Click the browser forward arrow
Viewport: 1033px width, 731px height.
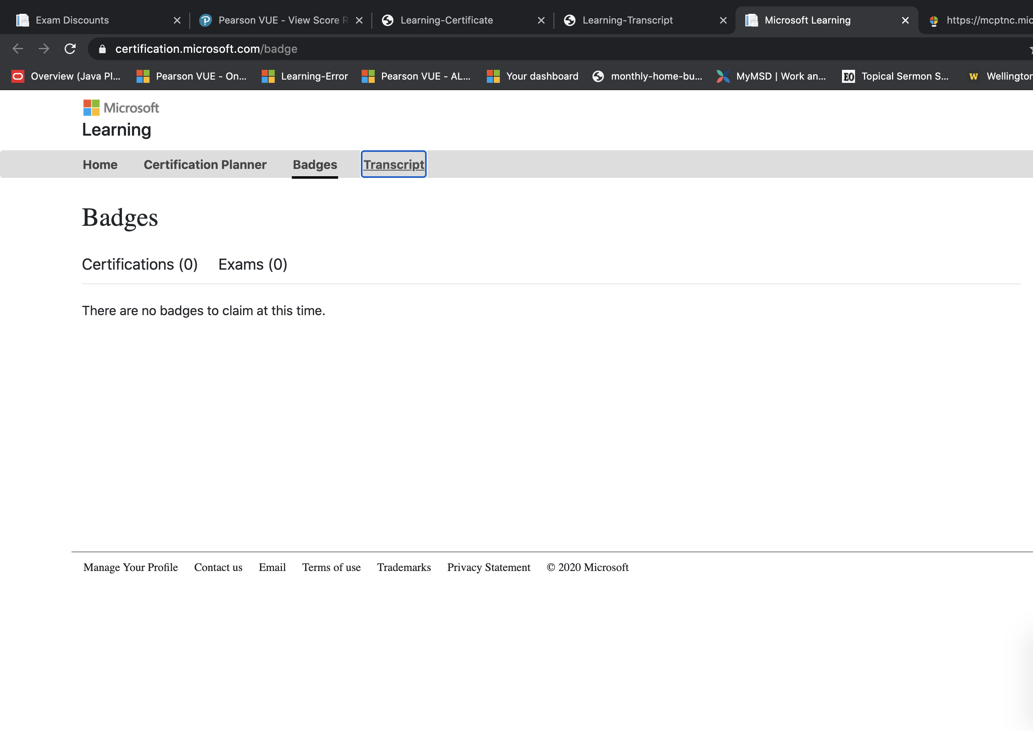43,49
